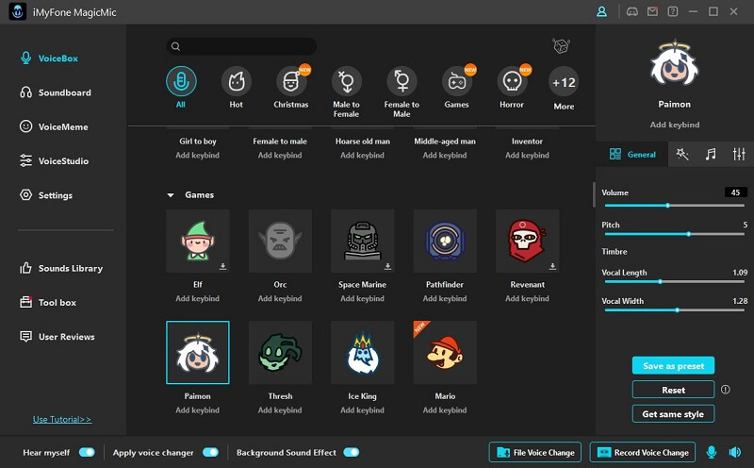Open User Reviews
This screenshot has height=468, width=754.
(x=57, y=337)
